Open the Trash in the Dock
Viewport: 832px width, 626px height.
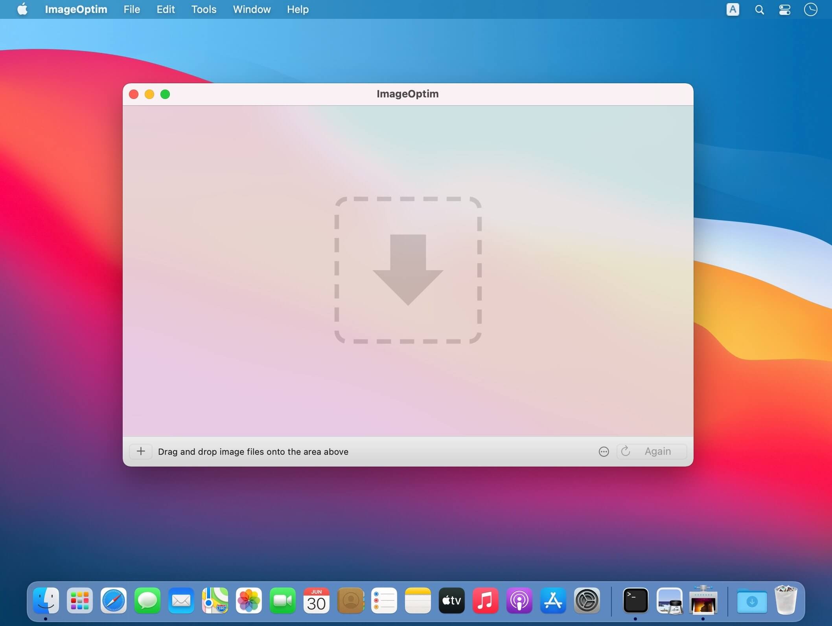pos(786,600)
